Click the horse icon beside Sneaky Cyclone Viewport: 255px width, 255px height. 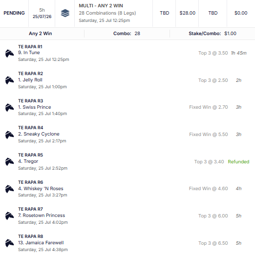9,135
